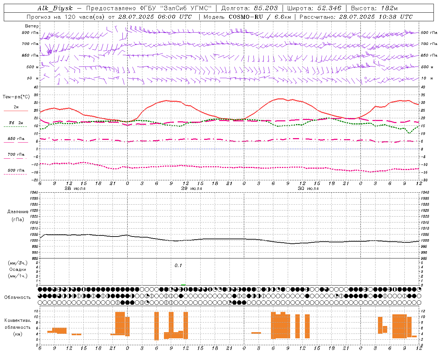Click the (км) convective height unit label
The height and width of the screenshot is (351, 439).
pyautogui.click(x=17, y=334)
